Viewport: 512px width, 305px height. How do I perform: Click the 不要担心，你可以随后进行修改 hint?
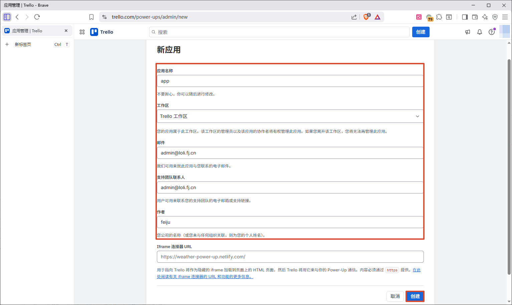(x=187, y=94)
